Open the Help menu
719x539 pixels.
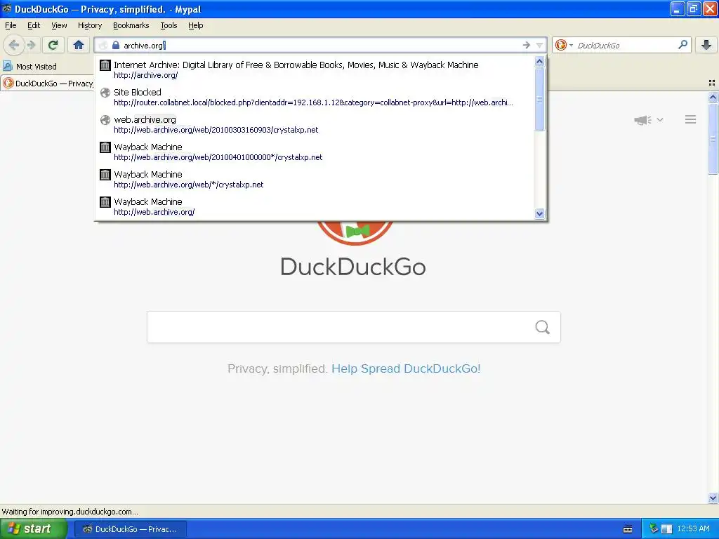click(x=195, y=25)
